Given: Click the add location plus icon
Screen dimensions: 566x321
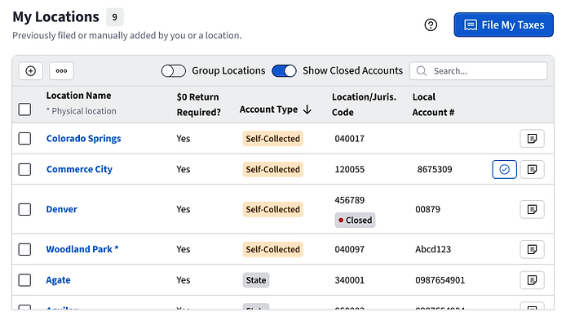Looking at the screenshot, I should [31, 71].
